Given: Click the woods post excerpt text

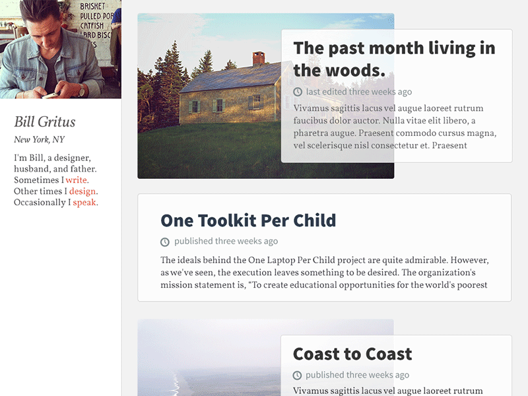Looking at the screenshot, I should click(x=395, y=127).
